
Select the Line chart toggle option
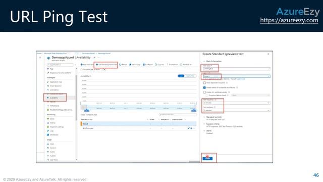(181, 76)
